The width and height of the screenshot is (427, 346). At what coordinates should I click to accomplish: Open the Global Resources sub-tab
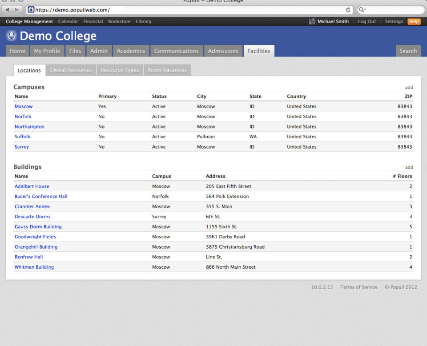tap(71, 70)
